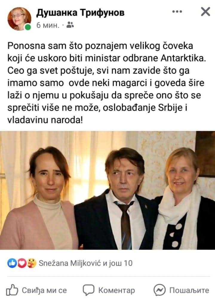Image resolution: width=215 pixels, height=302 pixels.
Task: Click the thumbs-up icon beside 'Свиђа ми се'
Action: click(x=12, y=290)
